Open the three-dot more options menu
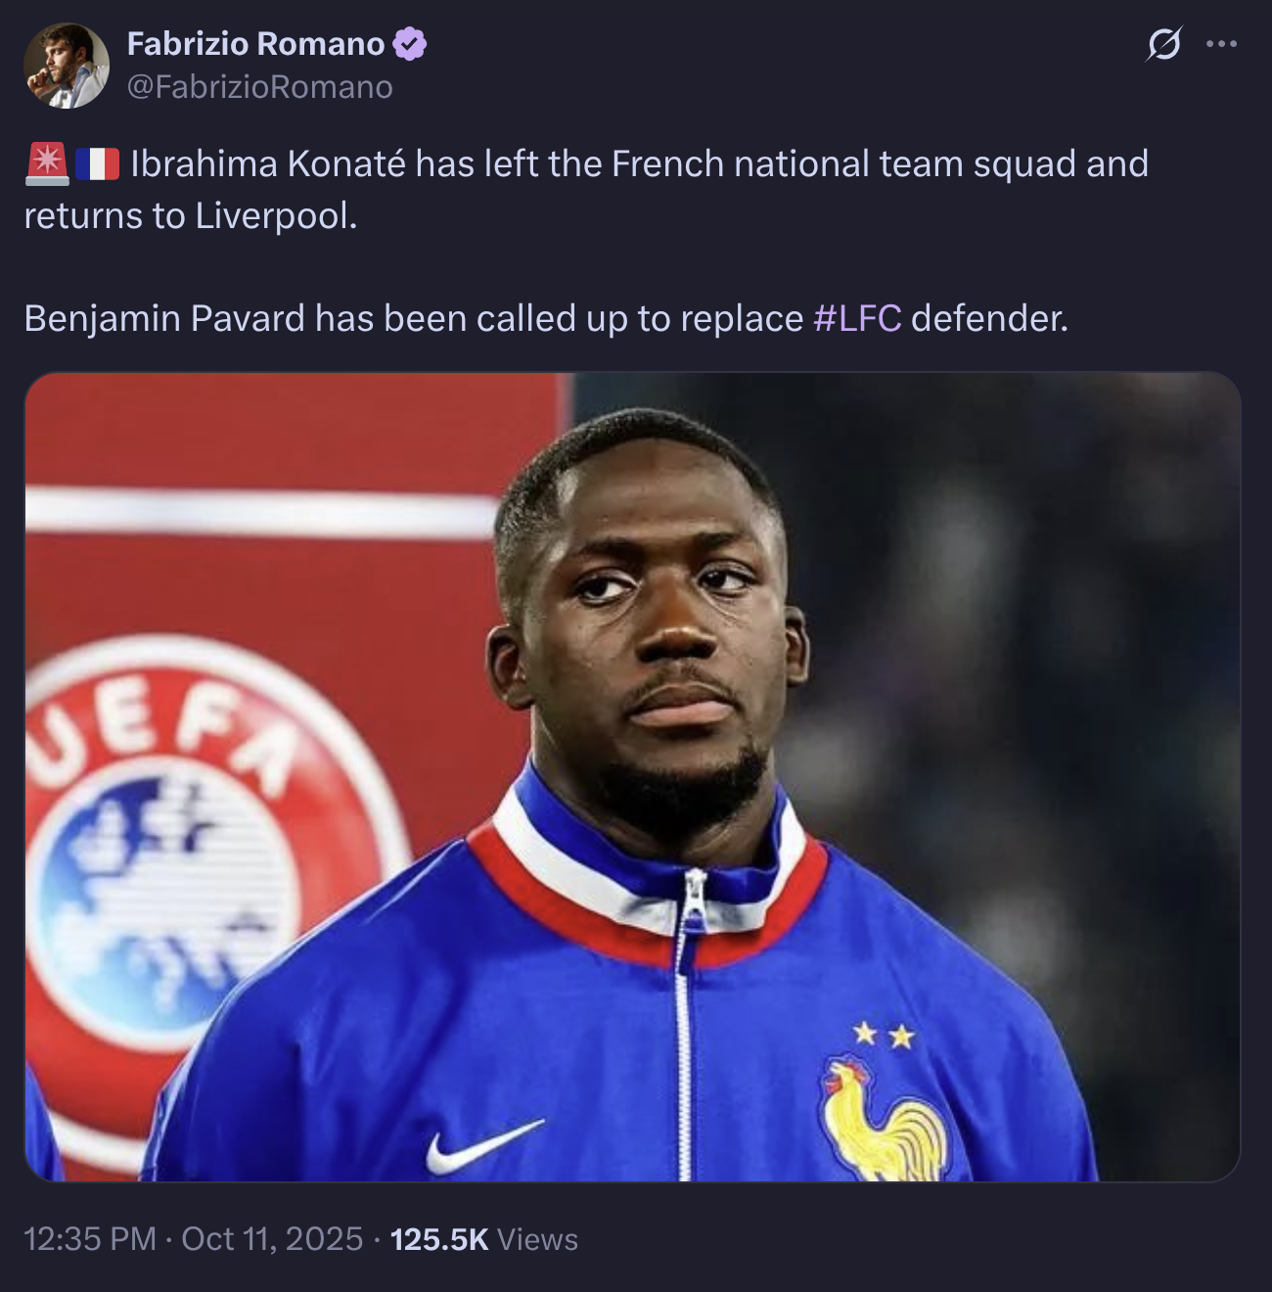 tap(1221, 44)
